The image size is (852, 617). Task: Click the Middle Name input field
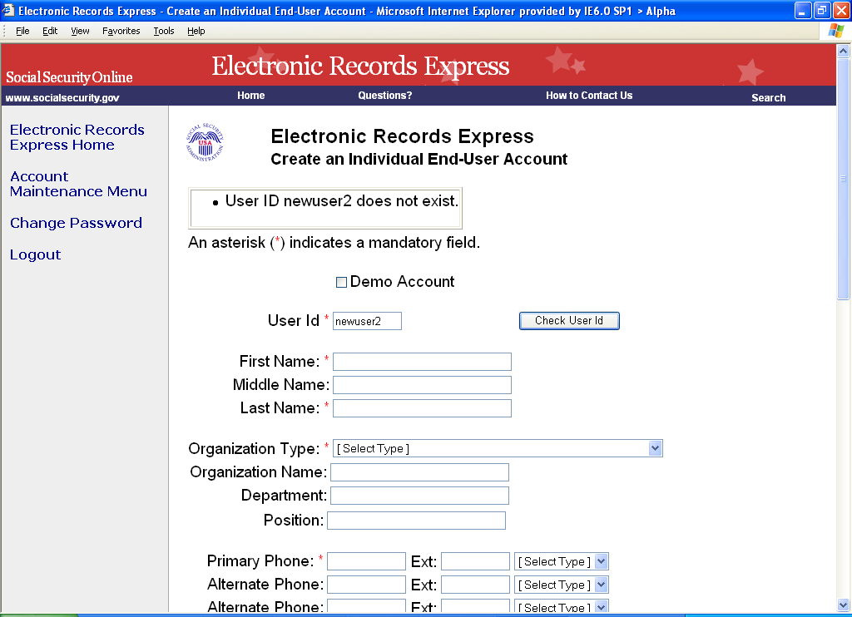422,385
